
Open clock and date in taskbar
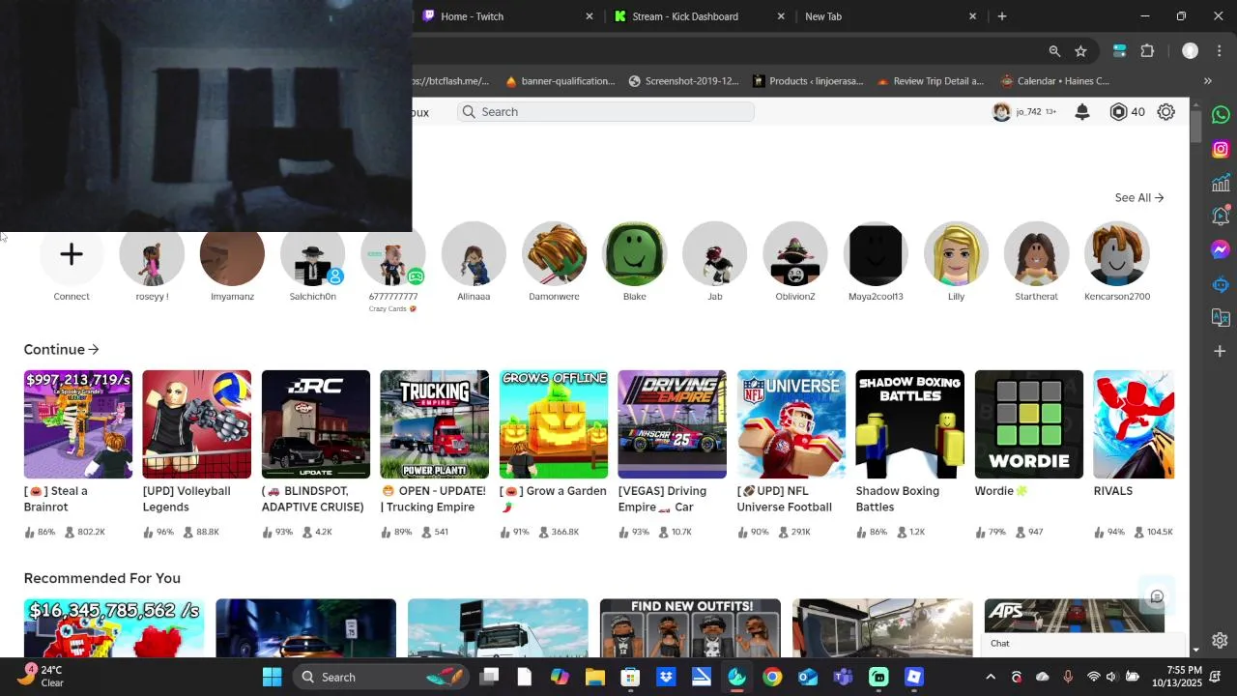pos(1176,677)
